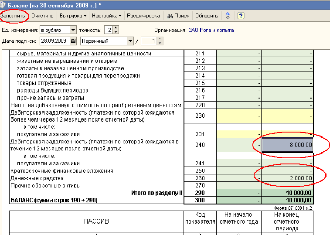The image size is (330, 235).
Task: Open the ЗАО Рога и копыта organization link
Action: 211,30
